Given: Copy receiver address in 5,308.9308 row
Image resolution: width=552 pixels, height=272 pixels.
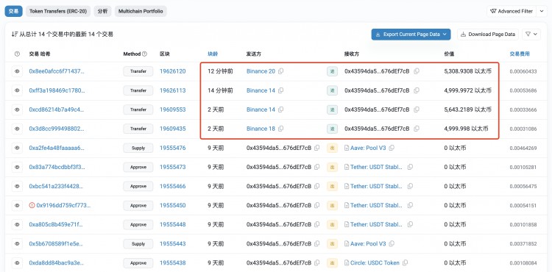Looking at the screenshot, I should tap(417, 71).
